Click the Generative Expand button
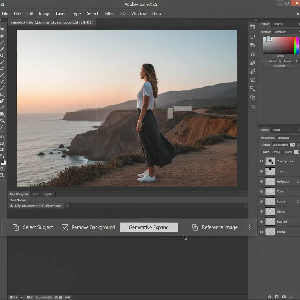 [149, 227]
